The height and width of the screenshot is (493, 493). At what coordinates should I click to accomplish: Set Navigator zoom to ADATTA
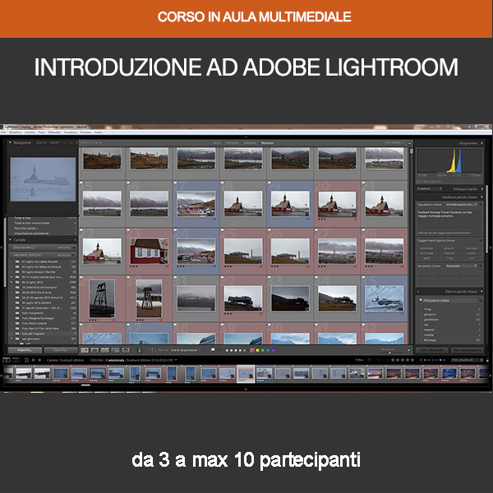[41, 143]
